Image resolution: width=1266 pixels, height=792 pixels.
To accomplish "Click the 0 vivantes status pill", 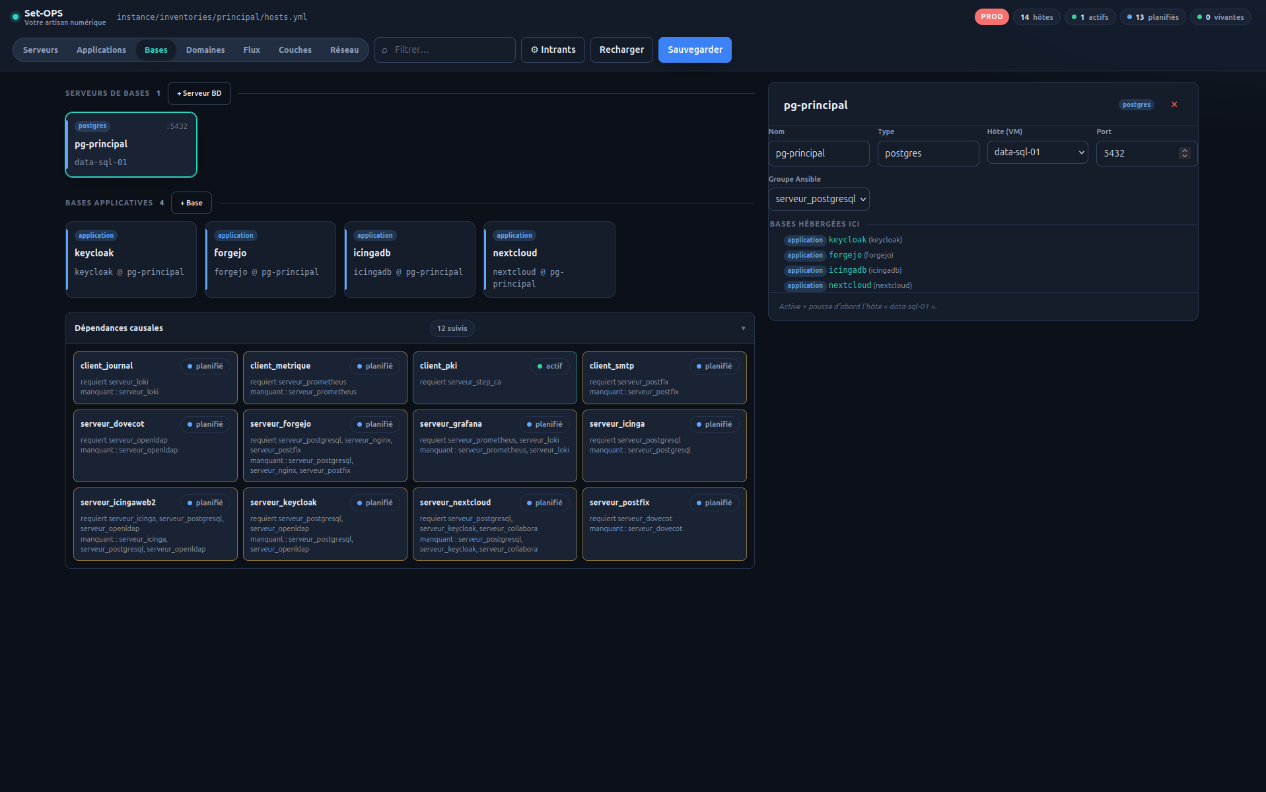I will 1221,17.
